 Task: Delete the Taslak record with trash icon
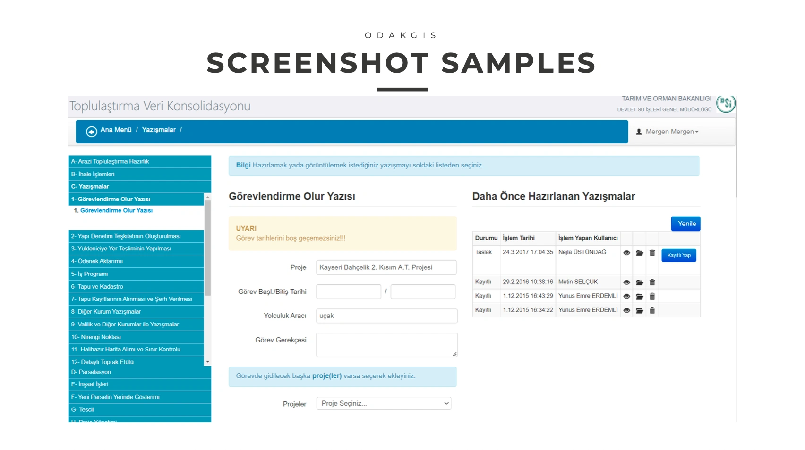click(x=652, y=253)
